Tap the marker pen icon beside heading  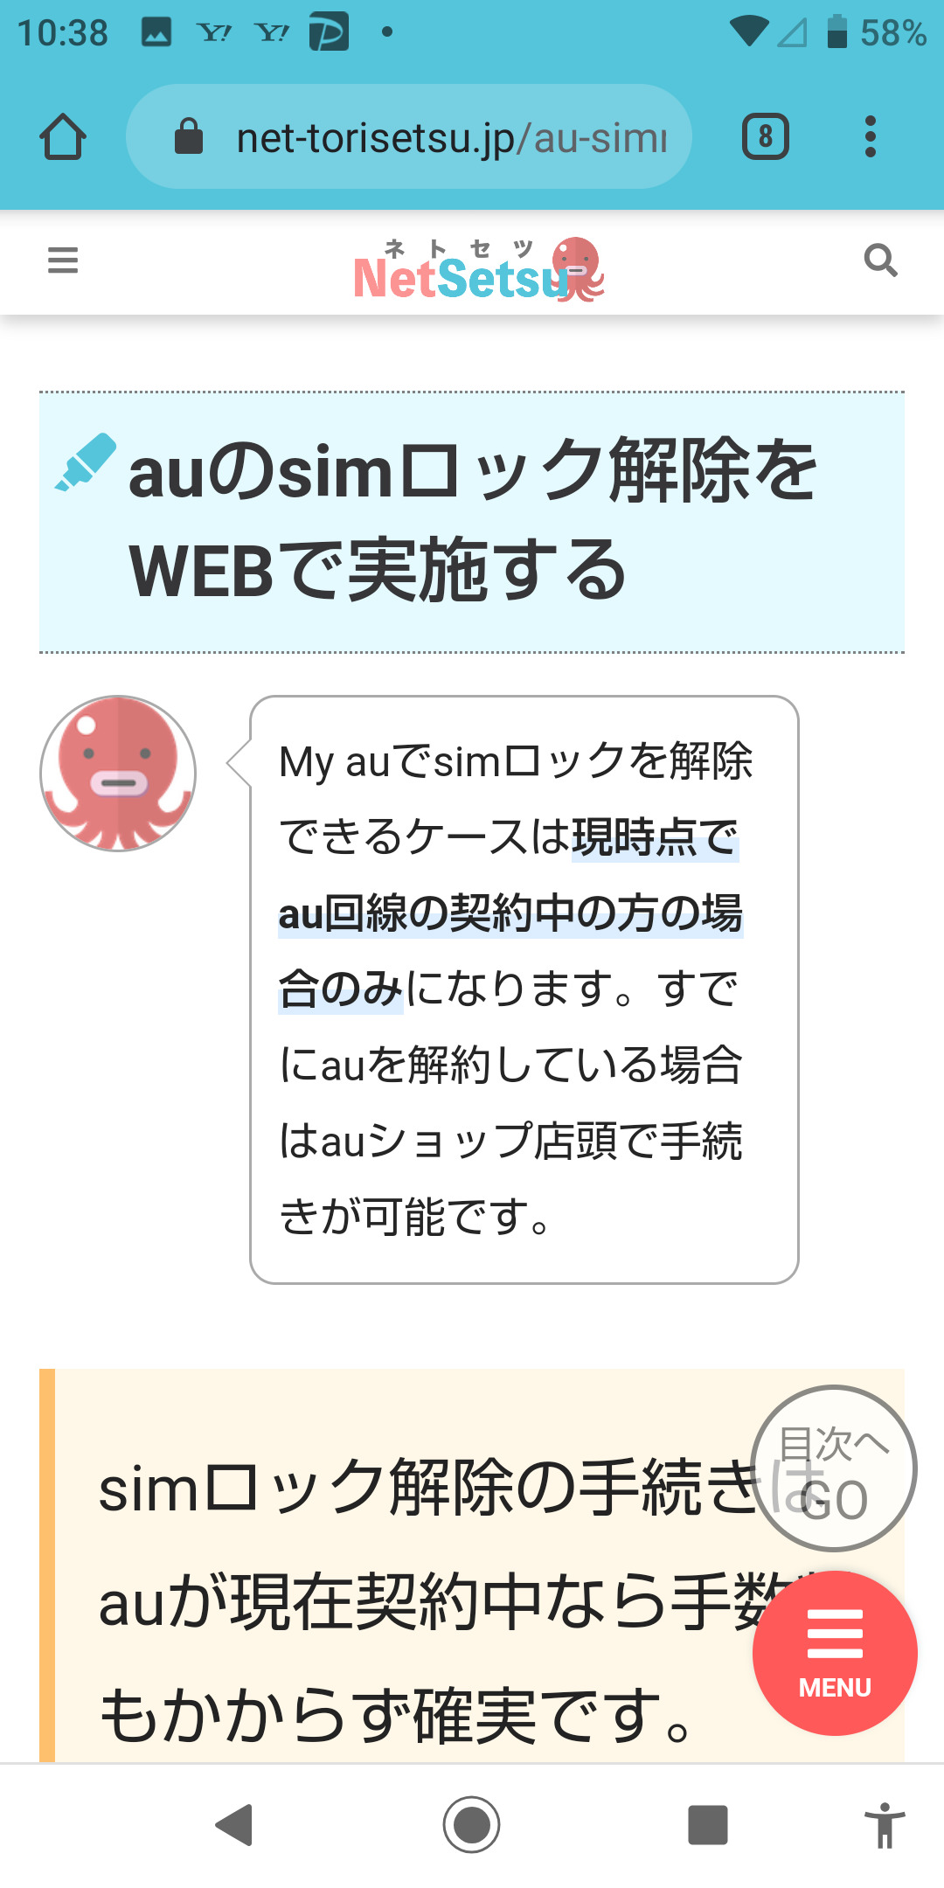point(86,462)
